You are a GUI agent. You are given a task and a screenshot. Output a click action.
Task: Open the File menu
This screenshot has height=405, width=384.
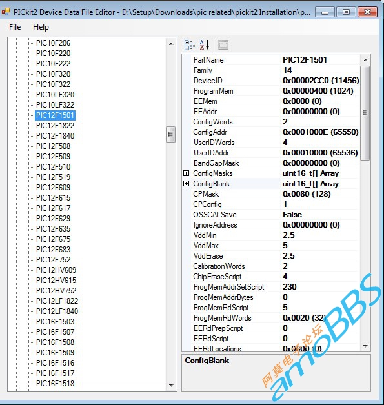[15, 27]
